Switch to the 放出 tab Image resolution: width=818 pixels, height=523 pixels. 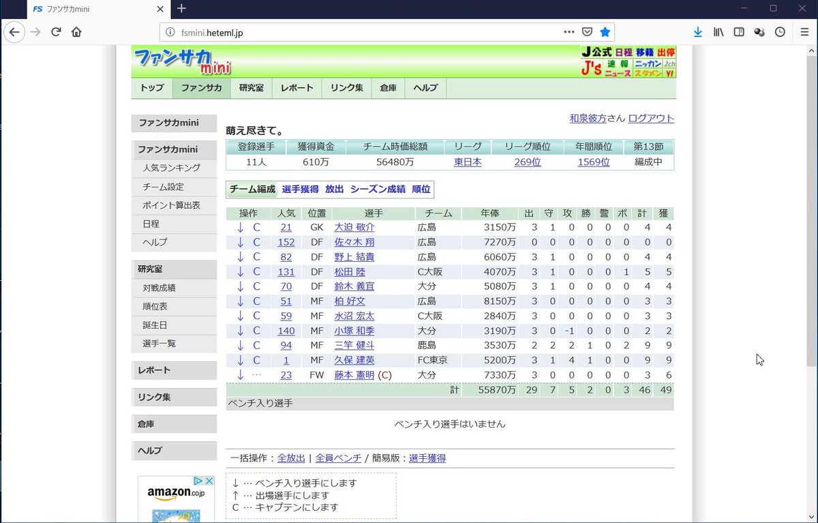click(x=334, y=190)
